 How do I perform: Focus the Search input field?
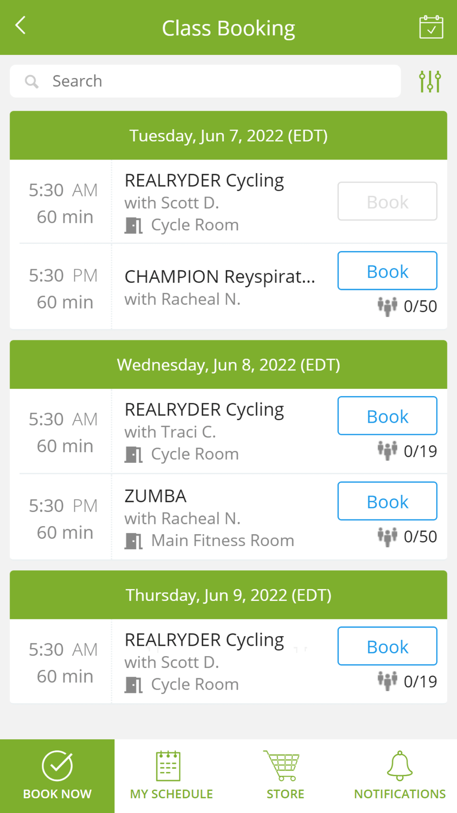pos(205,81)
